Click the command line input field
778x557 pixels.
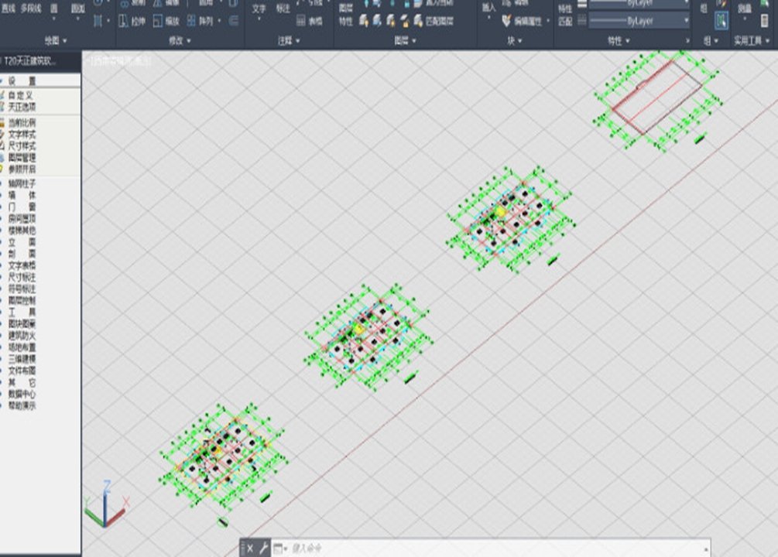point(496,548)
